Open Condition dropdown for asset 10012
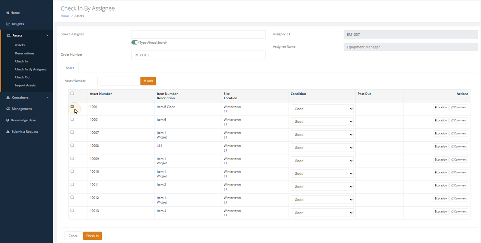This screenshot has height=243, width=481. coord(322,200)
